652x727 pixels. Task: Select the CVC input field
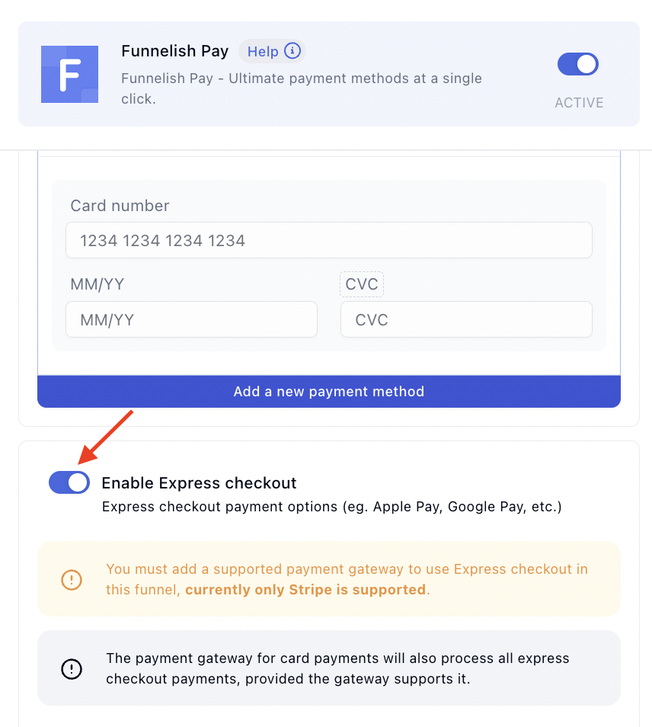coord(465,320)
